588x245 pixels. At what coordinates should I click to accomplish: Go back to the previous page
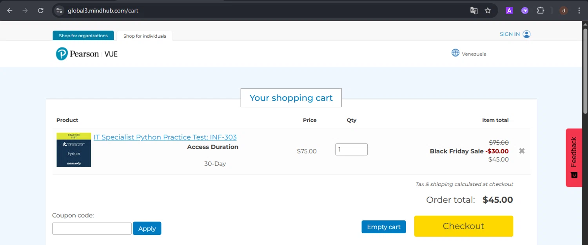(10, 11)
